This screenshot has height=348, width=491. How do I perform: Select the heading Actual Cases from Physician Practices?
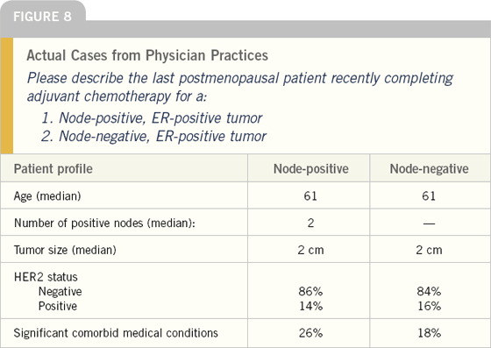(147, 55)
